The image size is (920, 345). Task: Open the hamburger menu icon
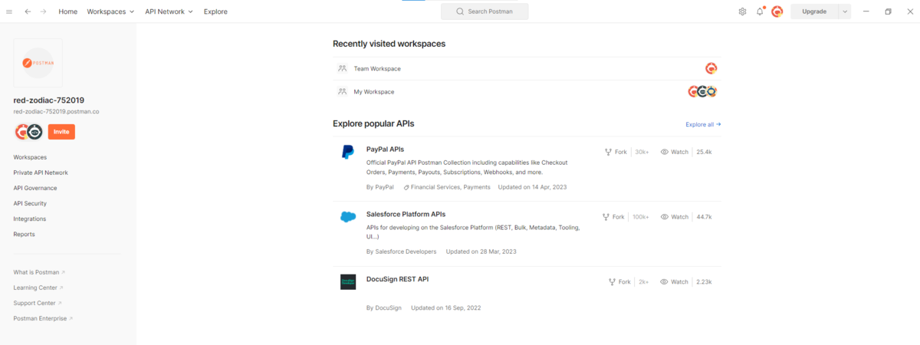tap(9, 11)
